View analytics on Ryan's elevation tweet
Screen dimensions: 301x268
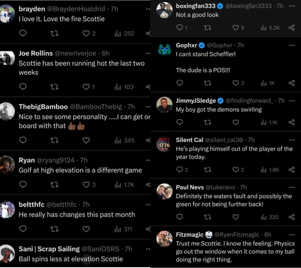[117, 185]
